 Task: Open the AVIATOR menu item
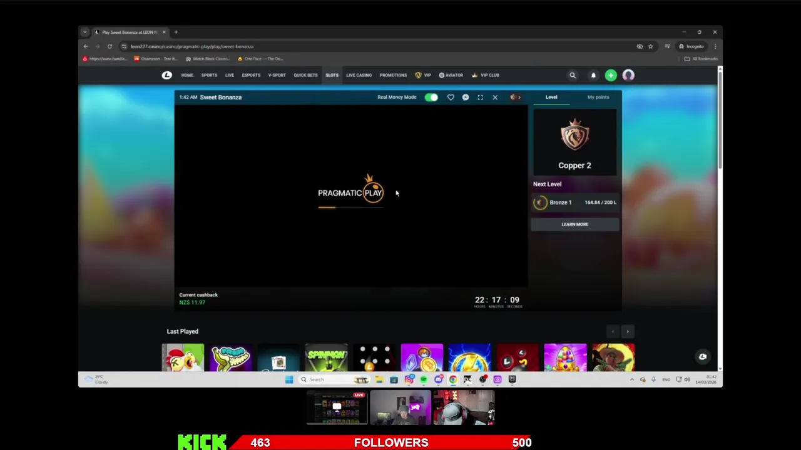point(451,75)
